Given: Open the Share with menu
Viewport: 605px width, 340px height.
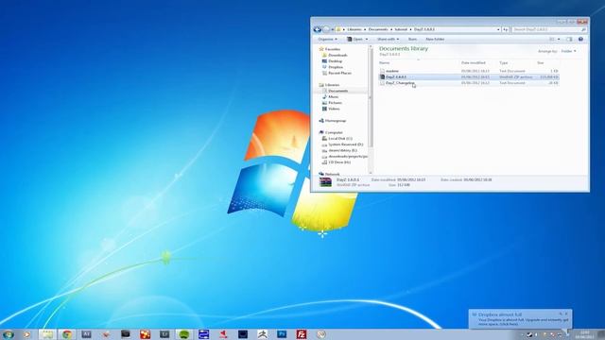Looking at the screenshot, I should [388, 40].
